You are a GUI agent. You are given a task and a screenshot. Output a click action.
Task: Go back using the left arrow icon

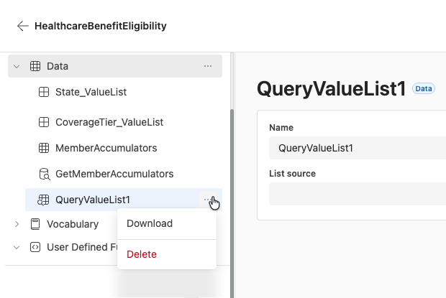click(x=23, y=26)
